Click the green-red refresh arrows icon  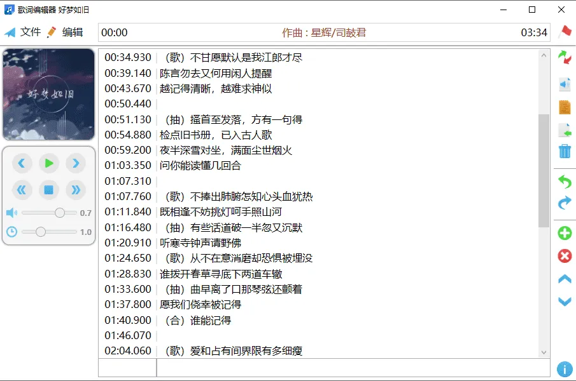point(565,58)
